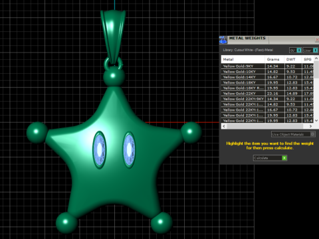The height and width of the screenshot is (239, 319).
Task: Click the 14.89 DWT cell
Action: click(293, 94)
